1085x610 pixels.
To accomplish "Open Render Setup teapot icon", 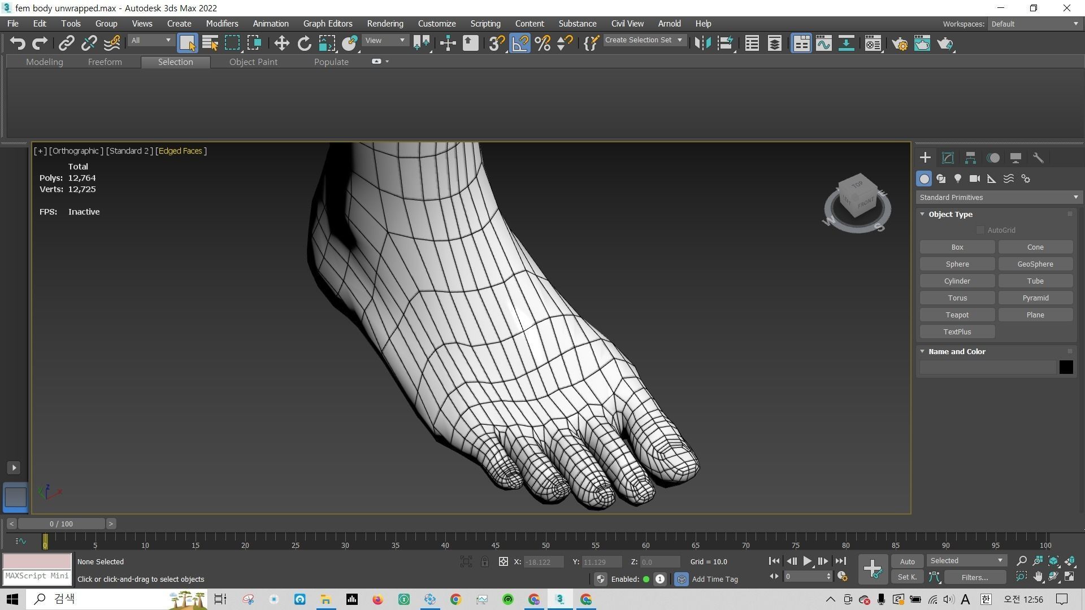I will (900, 43).
